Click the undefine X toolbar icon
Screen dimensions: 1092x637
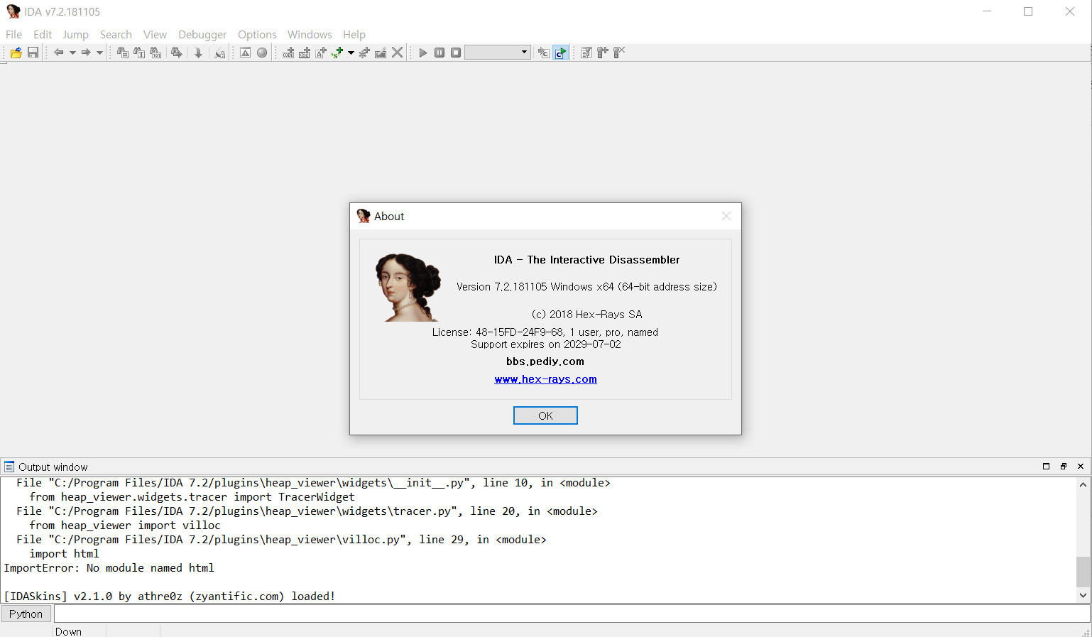tap(398, 53)
